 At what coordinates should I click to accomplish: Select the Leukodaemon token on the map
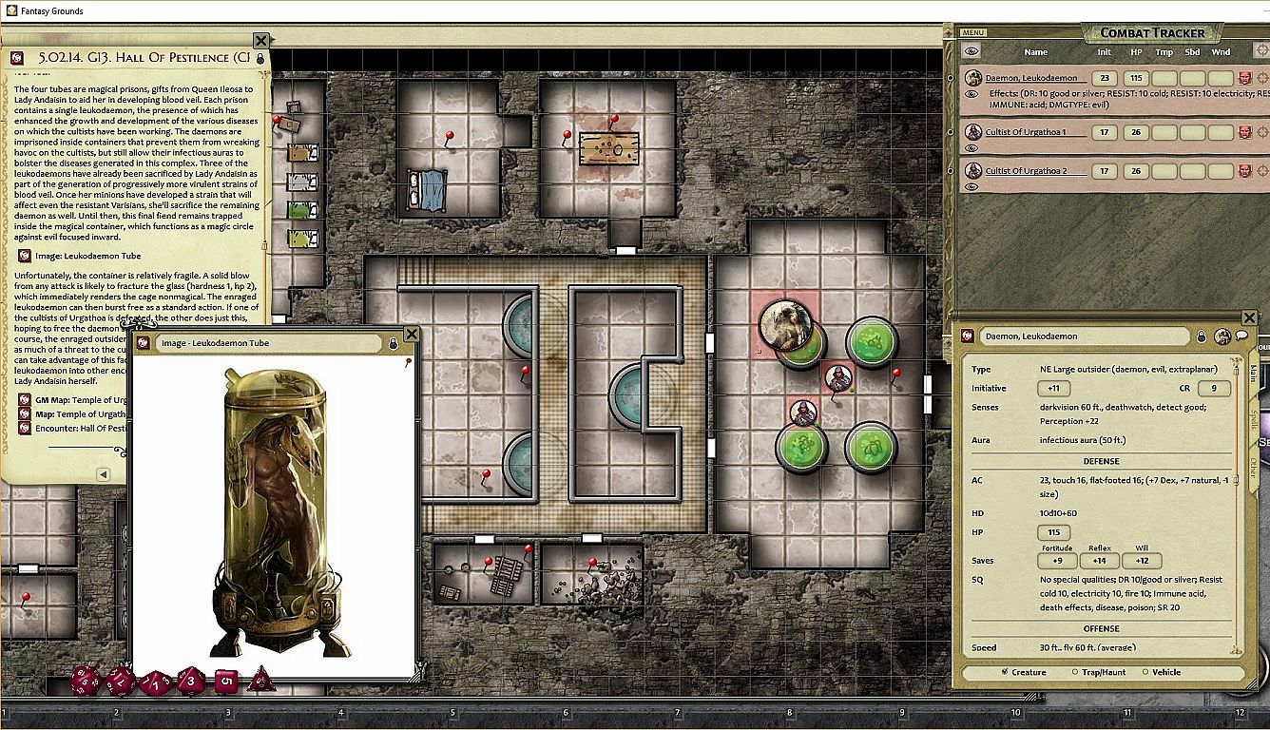tap(785, 325)
